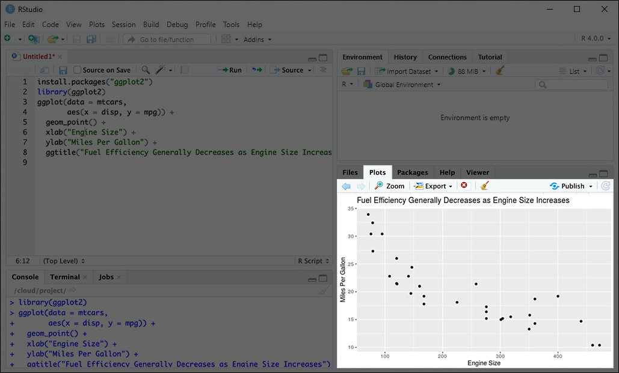The width and height of the screenshot is (619, 373).
Task: Expand the Addins dropdown
Action: pyautogui.click(x=269, y=40)
